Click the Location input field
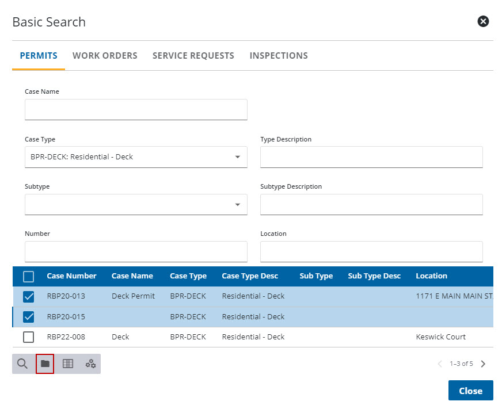This screenshot has width=502, height=405. coord(371,251)
